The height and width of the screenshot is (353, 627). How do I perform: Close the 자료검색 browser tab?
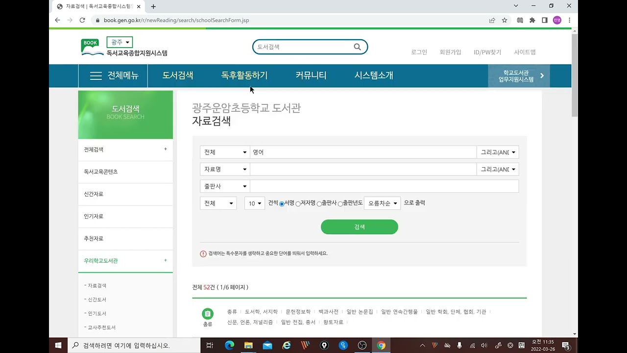click(140, 6)
